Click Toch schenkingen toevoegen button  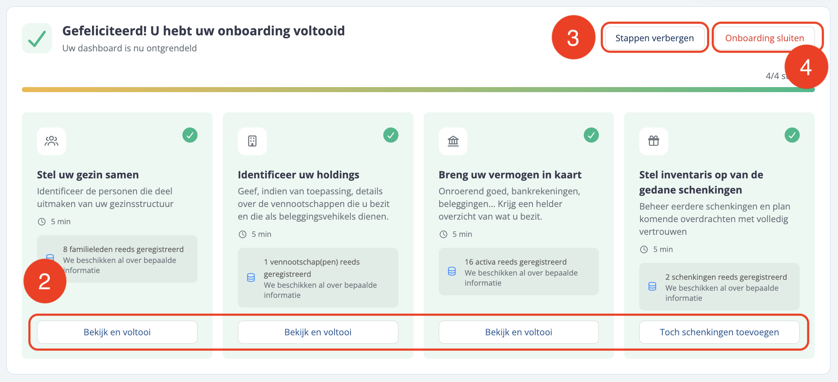719,332
